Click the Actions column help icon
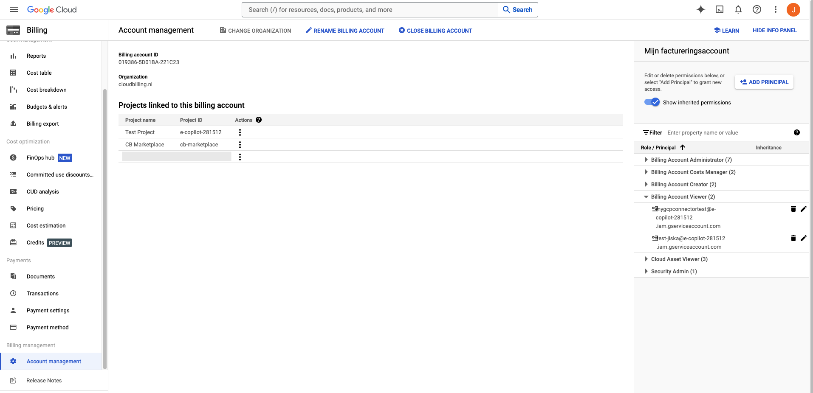The height and width of the screenshot is (393, 813). [x=259, y=120]
